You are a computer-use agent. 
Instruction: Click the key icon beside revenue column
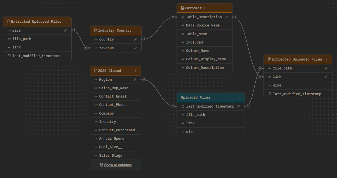coord(135,48)
